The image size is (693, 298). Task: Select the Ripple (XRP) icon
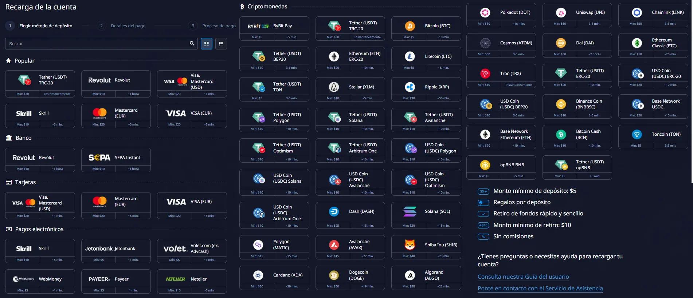pos(410,87)
